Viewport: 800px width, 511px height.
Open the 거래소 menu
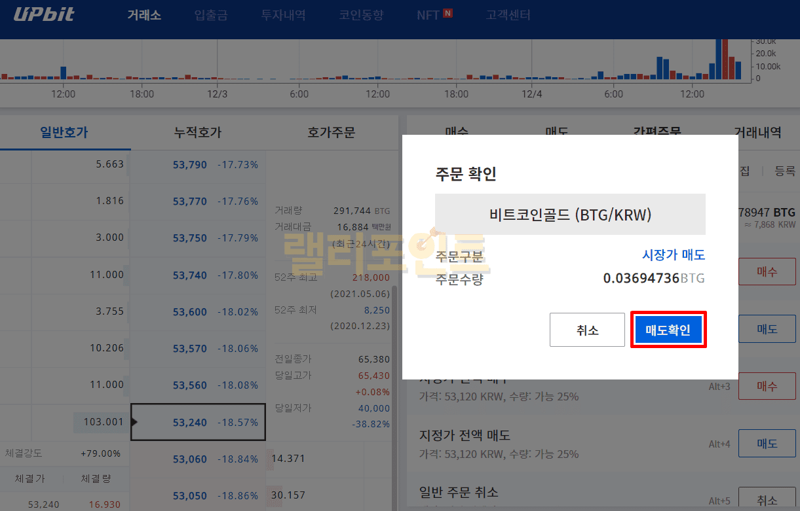pyautogui.click(x=144, y=15)
